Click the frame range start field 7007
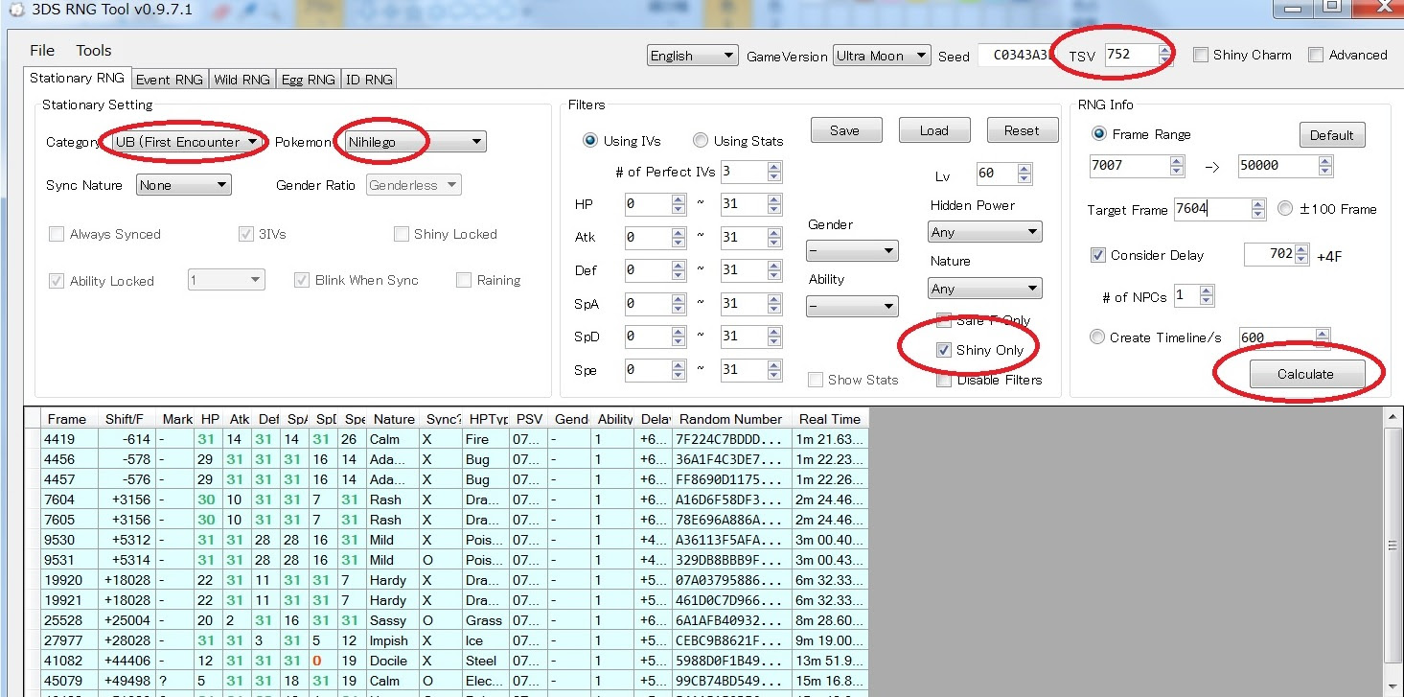 click(1137, 165)
